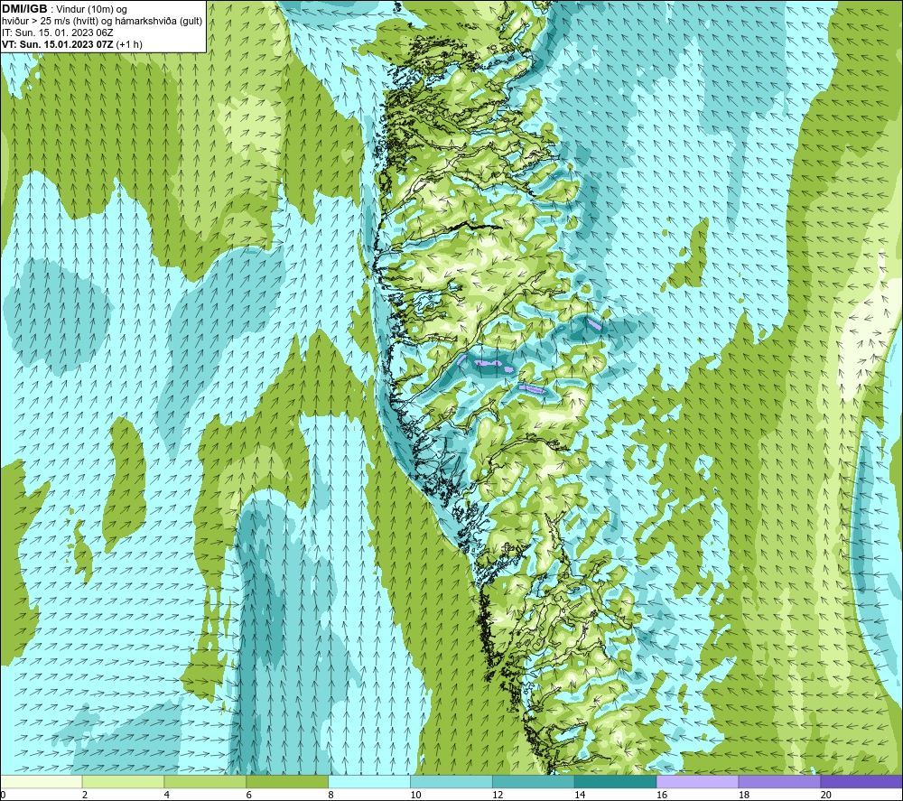Click the 16–18 m/s lavender legend swatch

click(697, 781)
